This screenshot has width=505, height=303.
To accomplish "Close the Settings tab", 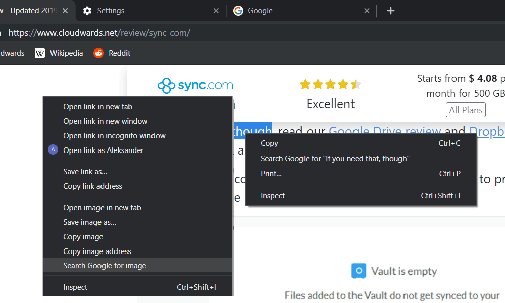I will [x=216, y=11].
